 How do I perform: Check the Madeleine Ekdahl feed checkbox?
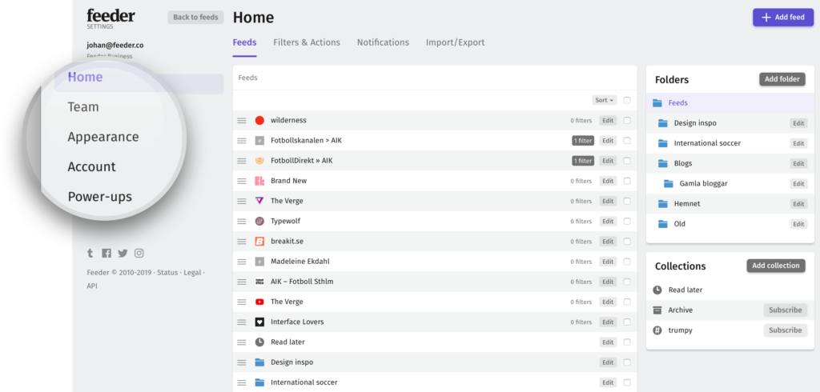point(627,262)
